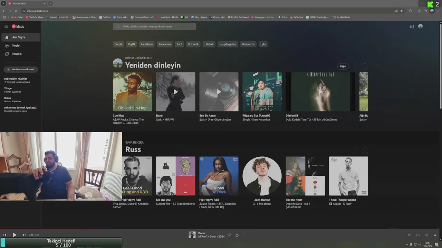
Task: Open Beğendiğim müzikler playlist
Action: point(21,80)
